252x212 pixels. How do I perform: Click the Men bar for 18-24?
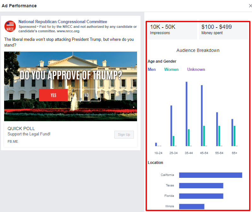(156, 144)
